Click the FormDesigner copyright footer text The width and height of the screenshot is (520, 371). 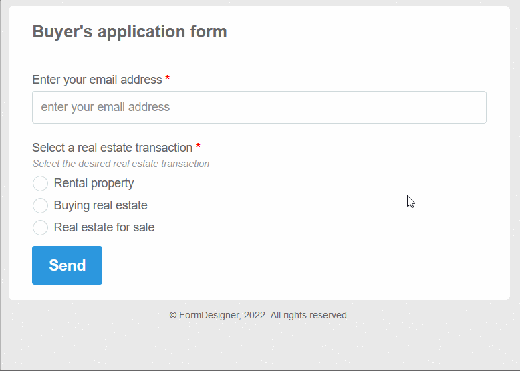coord(259,315)
